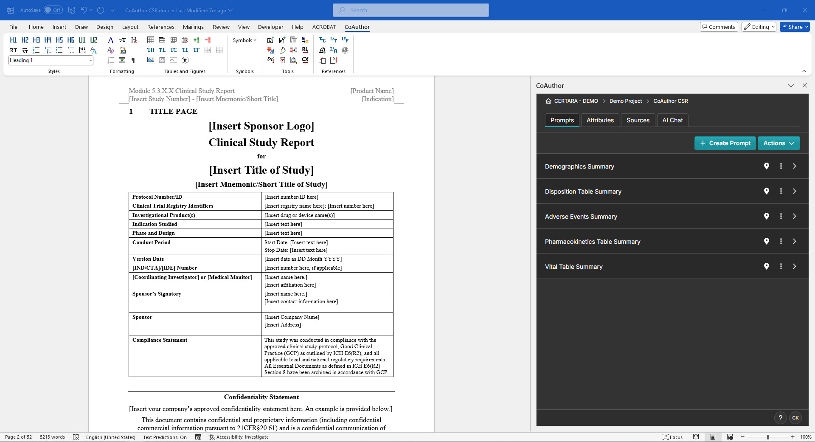
Task: Open the Actions dropdown in CoAuthor panel
Action: pos(778,143)
